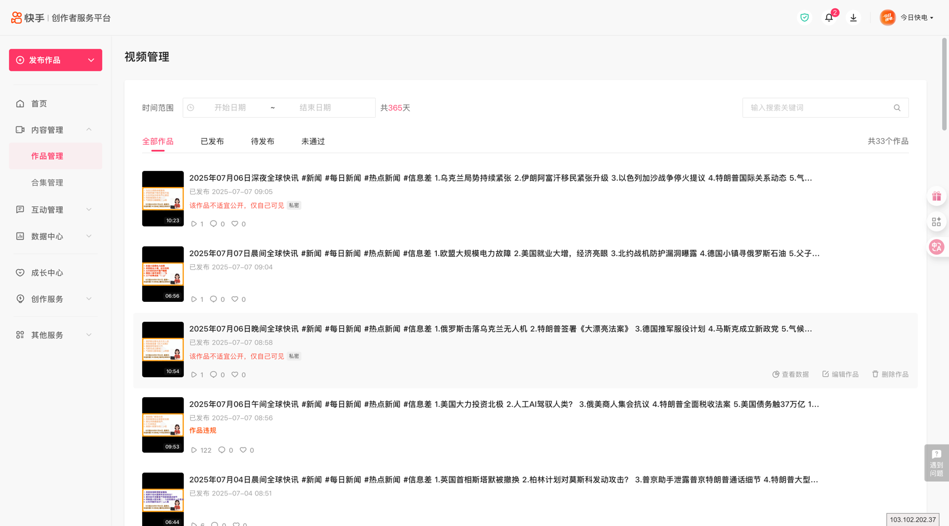Click 查看数据 for the highlighted video
949x526 pixels.
click(790, 375)
